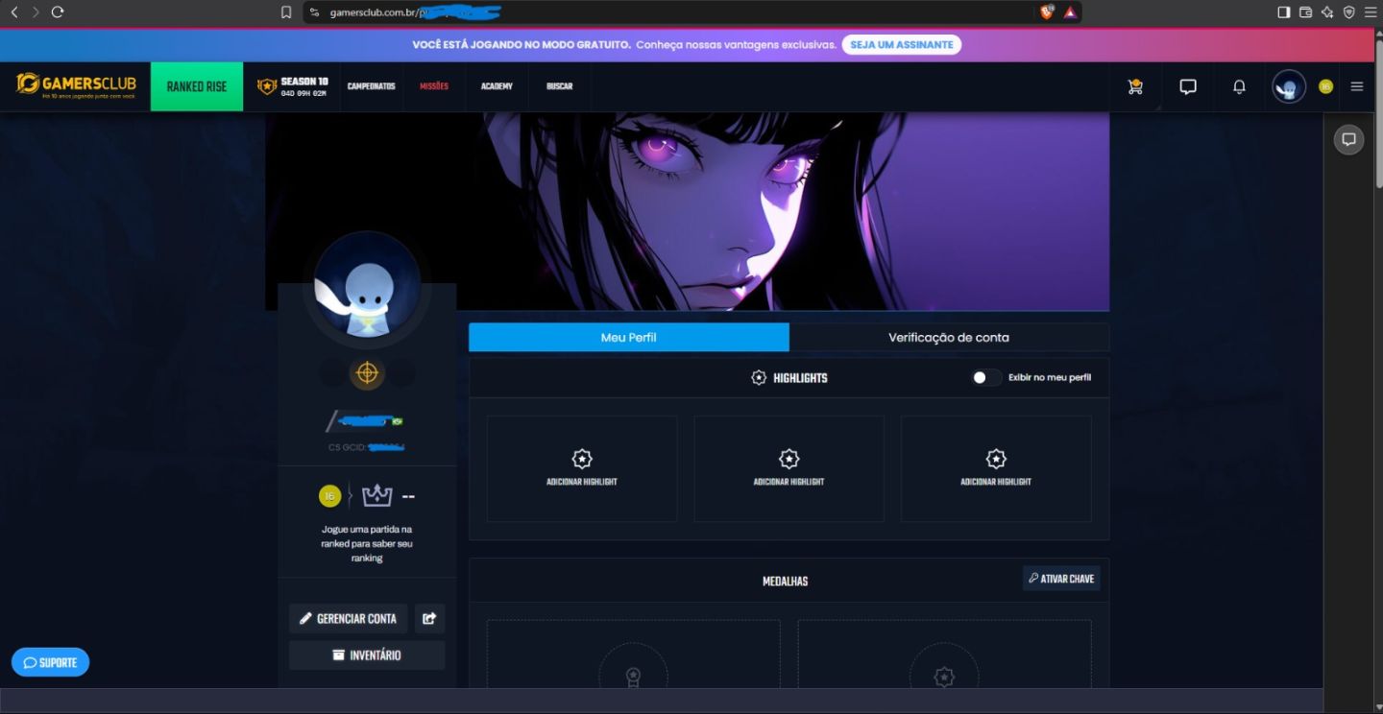Open the browser main menu
1383x714 pixels.
point(1371,12)
